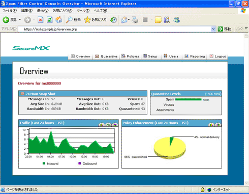The image size is (249, 194).
Task: Click the envelope icon in 24 Hour Snap Shot header
Action: [x=22, y=94]
